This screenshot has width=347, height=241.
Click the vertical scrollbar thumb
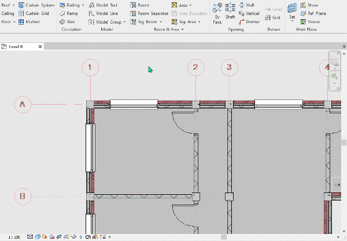point(344,142)
